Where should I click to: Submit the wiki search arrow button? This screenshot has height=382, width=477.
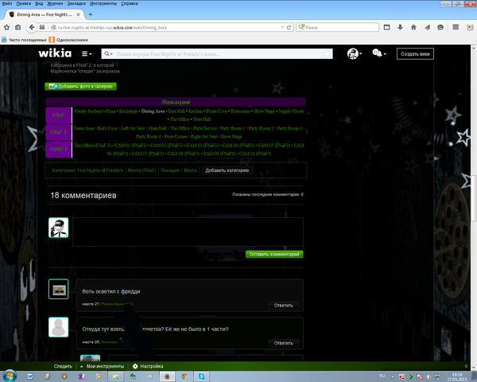pos(328,53)
